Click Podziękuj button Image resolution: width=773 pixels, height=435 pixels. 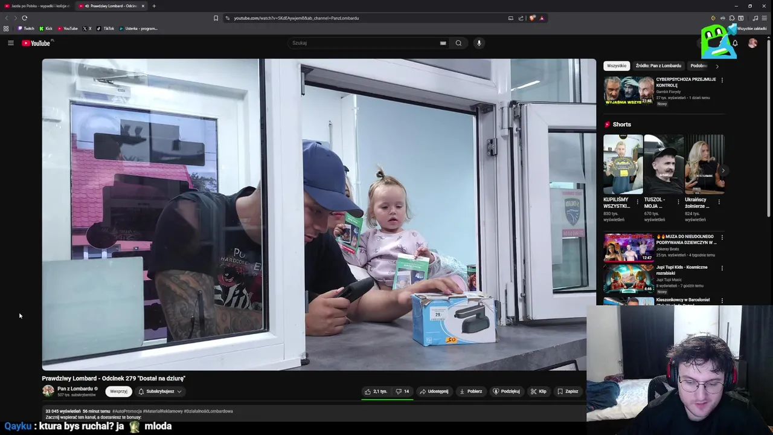tap(506, 391)
